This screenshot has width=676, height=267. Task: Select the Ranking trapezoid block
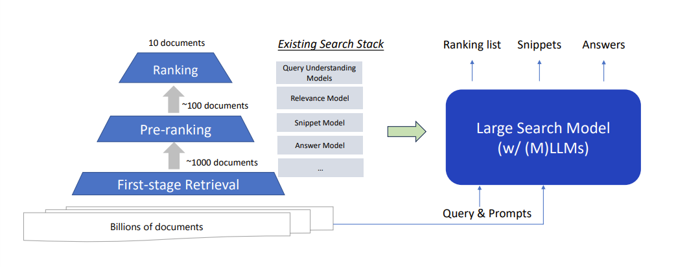coord(175,69)
